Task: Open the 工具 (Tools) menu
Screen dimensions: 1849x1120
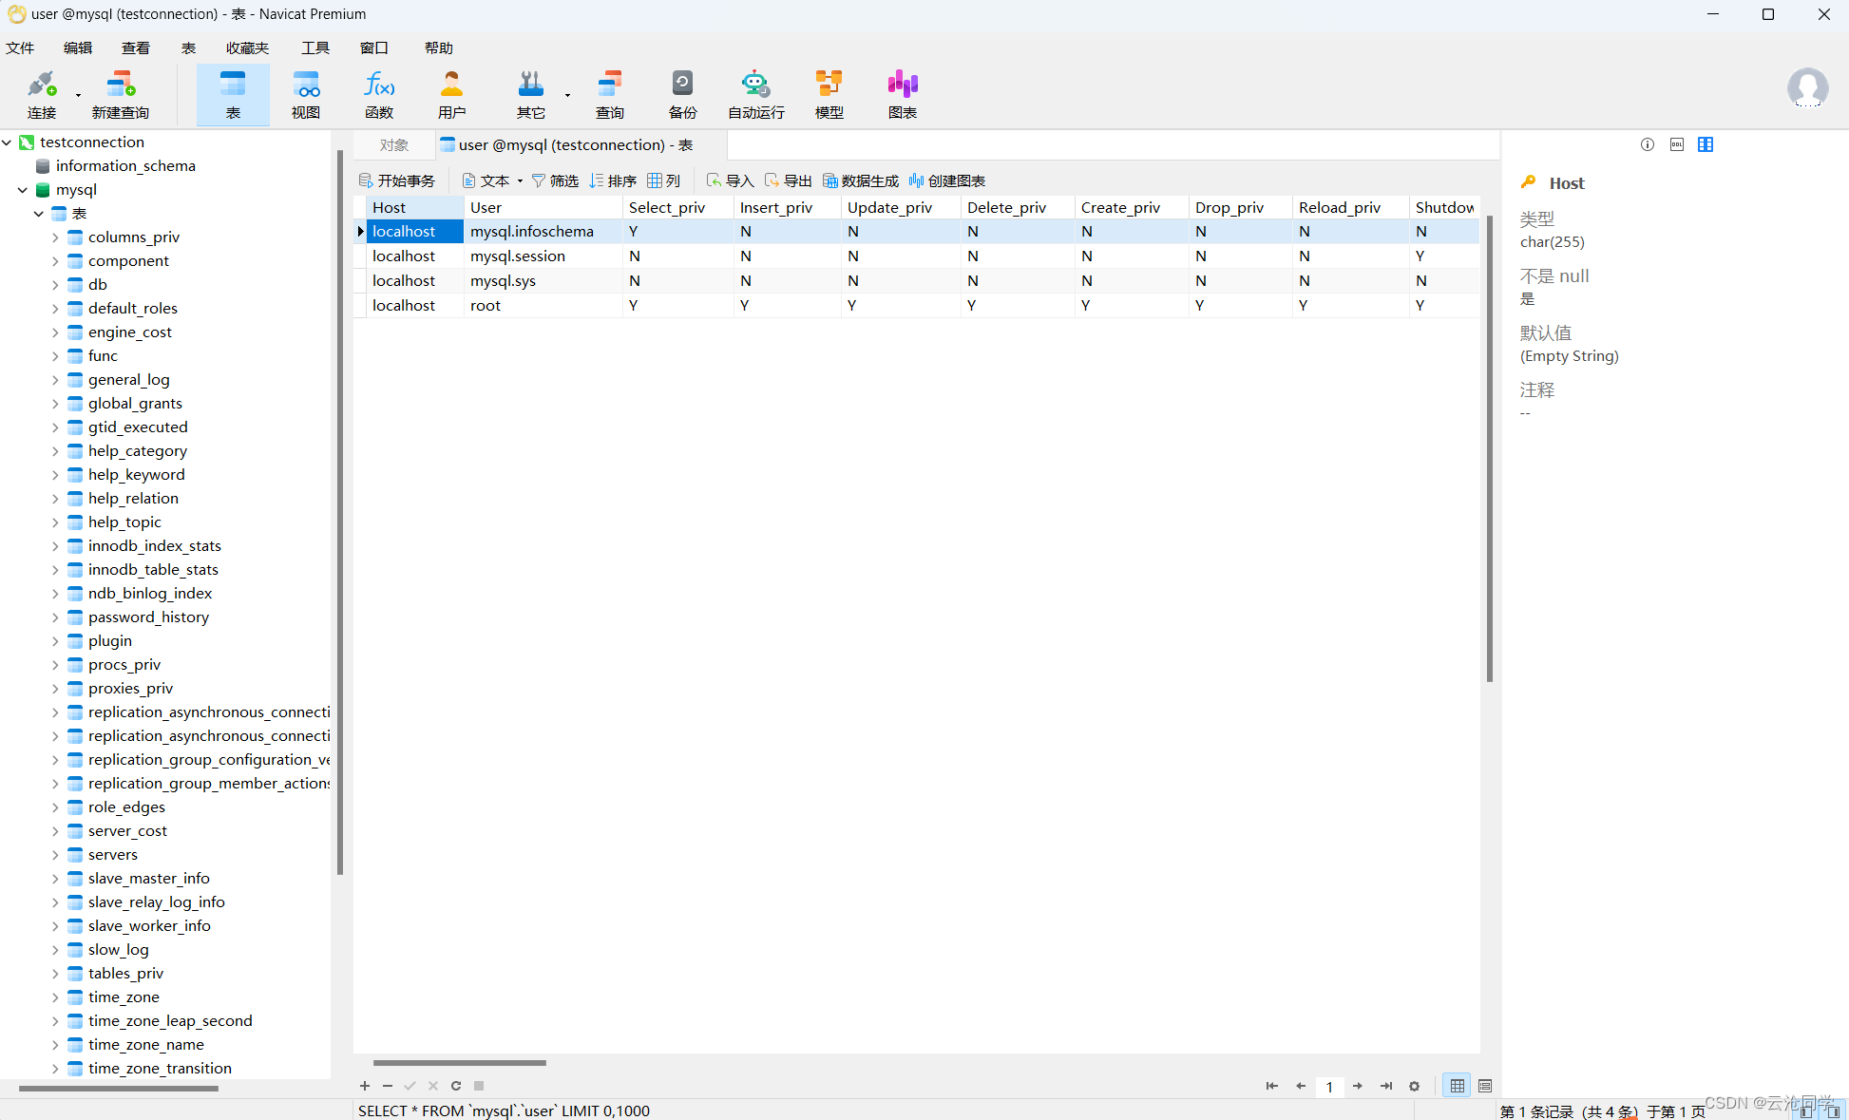Action: pyautogui.click(x=315, y=48)
